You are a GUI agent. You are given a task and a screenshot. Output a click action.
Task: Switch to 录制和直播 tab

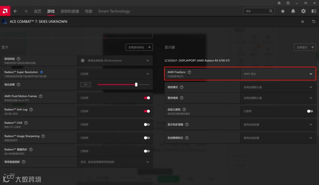point(70,11)
